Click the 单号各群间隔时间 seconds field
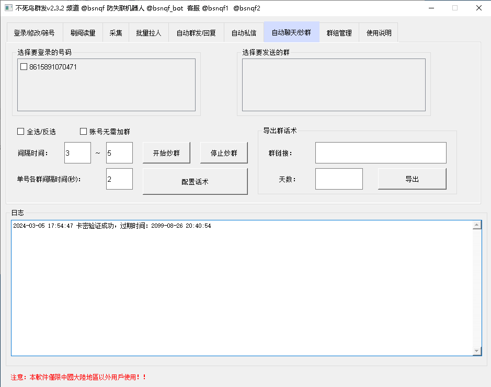491x387 pixels. point(119,179)
